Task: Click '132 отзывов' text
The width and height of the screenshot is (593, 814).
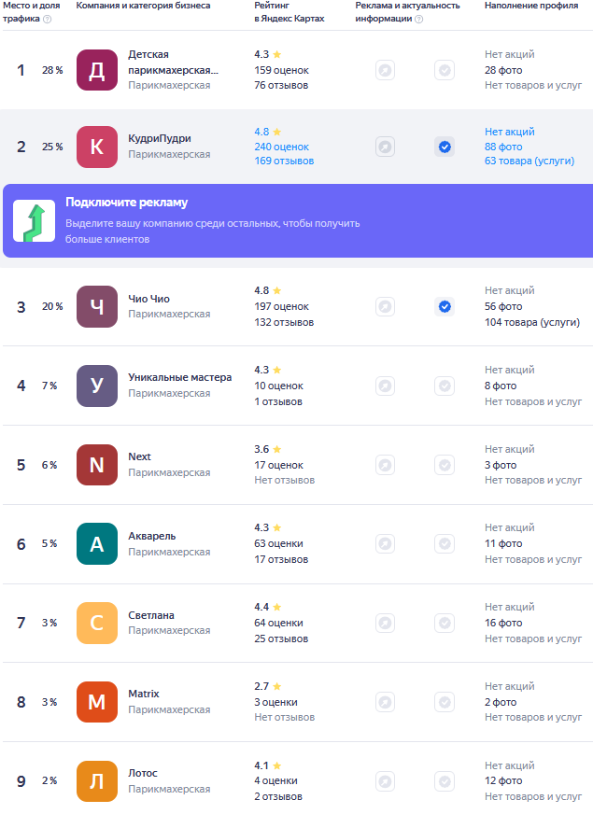Action: tap(284, 322)
